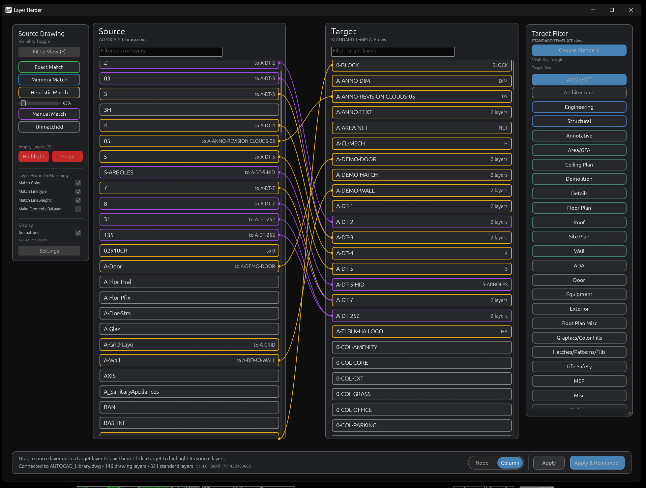The width and height of the screenshot is (646, 488).
Task: Enable Make Elements ByLayer checkbox
Action: pyautogui.click(x=78, y=209)
